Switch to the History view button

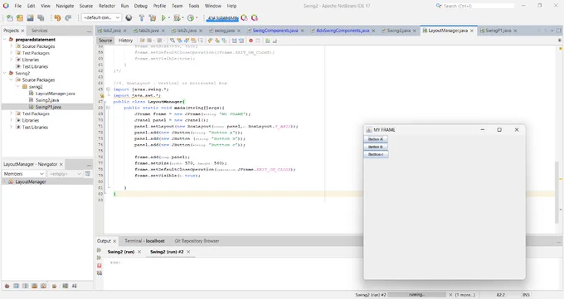125,41
